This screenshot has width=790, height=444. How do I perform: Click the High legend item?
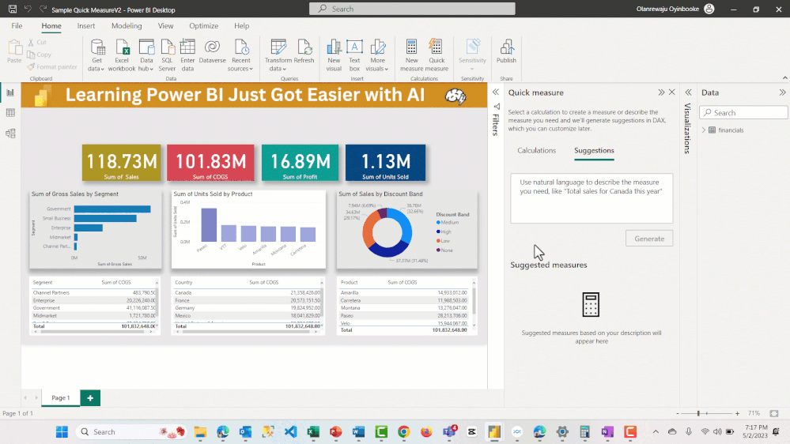[x=444, y=231]
